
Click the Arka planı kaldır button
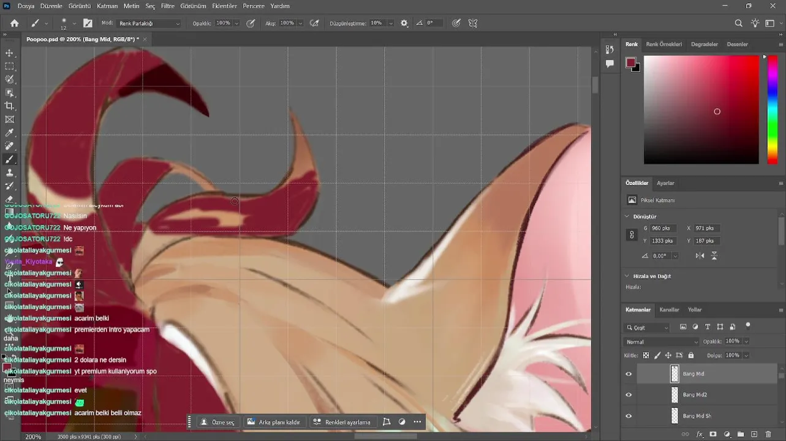tap(274, 422)
